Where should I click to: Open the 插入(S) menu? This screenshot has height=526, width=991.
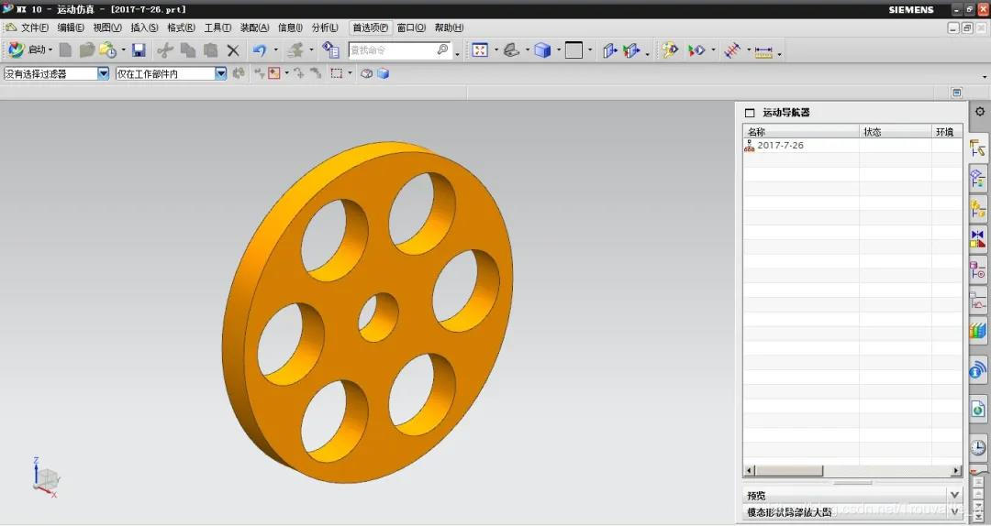pos(144,27)
